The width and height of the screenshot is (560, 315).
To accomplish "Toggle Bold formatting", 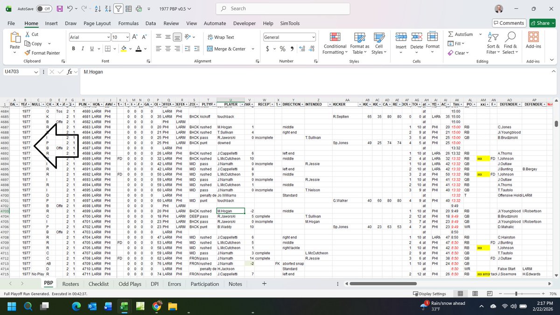I will (74, 49).
